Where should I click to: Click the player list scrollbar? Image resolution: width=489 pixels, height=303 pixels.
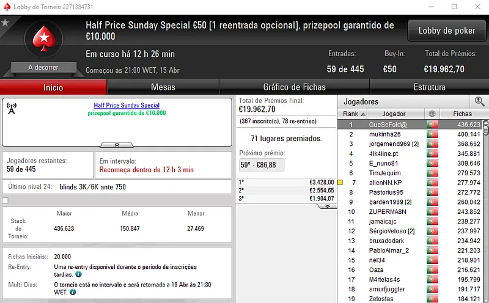486,183
